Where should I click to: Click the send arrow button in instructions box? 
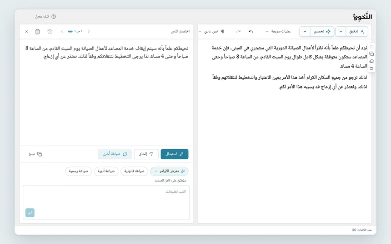30,213
